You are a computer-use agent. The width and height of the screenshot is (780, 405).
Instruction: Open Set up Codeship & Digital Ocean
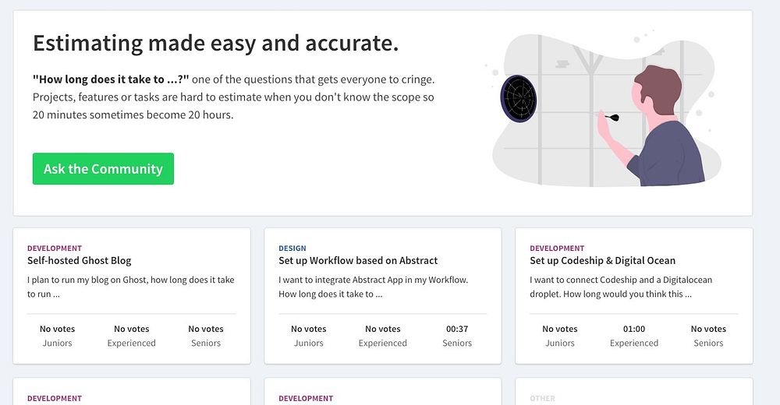[x=602, y=261]
